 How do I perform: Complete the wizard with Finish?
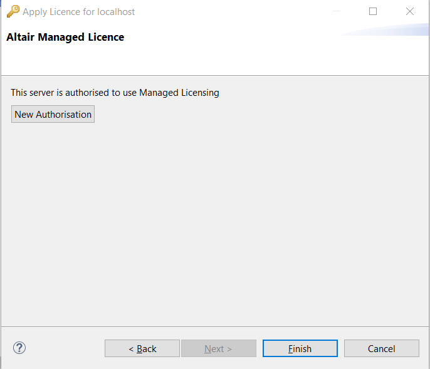pos(300,348)
